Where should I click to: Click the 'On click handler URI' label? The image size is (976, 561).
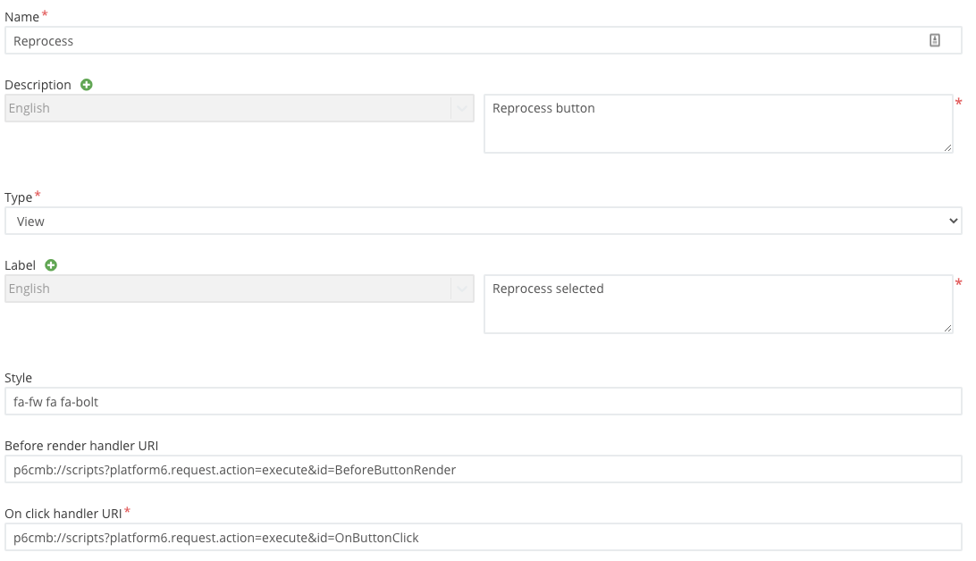[x=63, y=514]
